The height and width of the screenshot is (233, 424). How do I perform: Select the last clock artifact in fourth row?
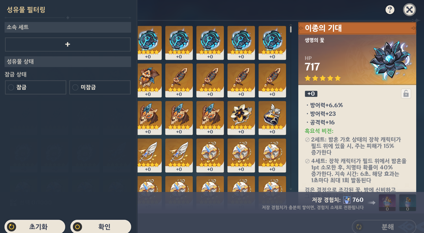272,156
